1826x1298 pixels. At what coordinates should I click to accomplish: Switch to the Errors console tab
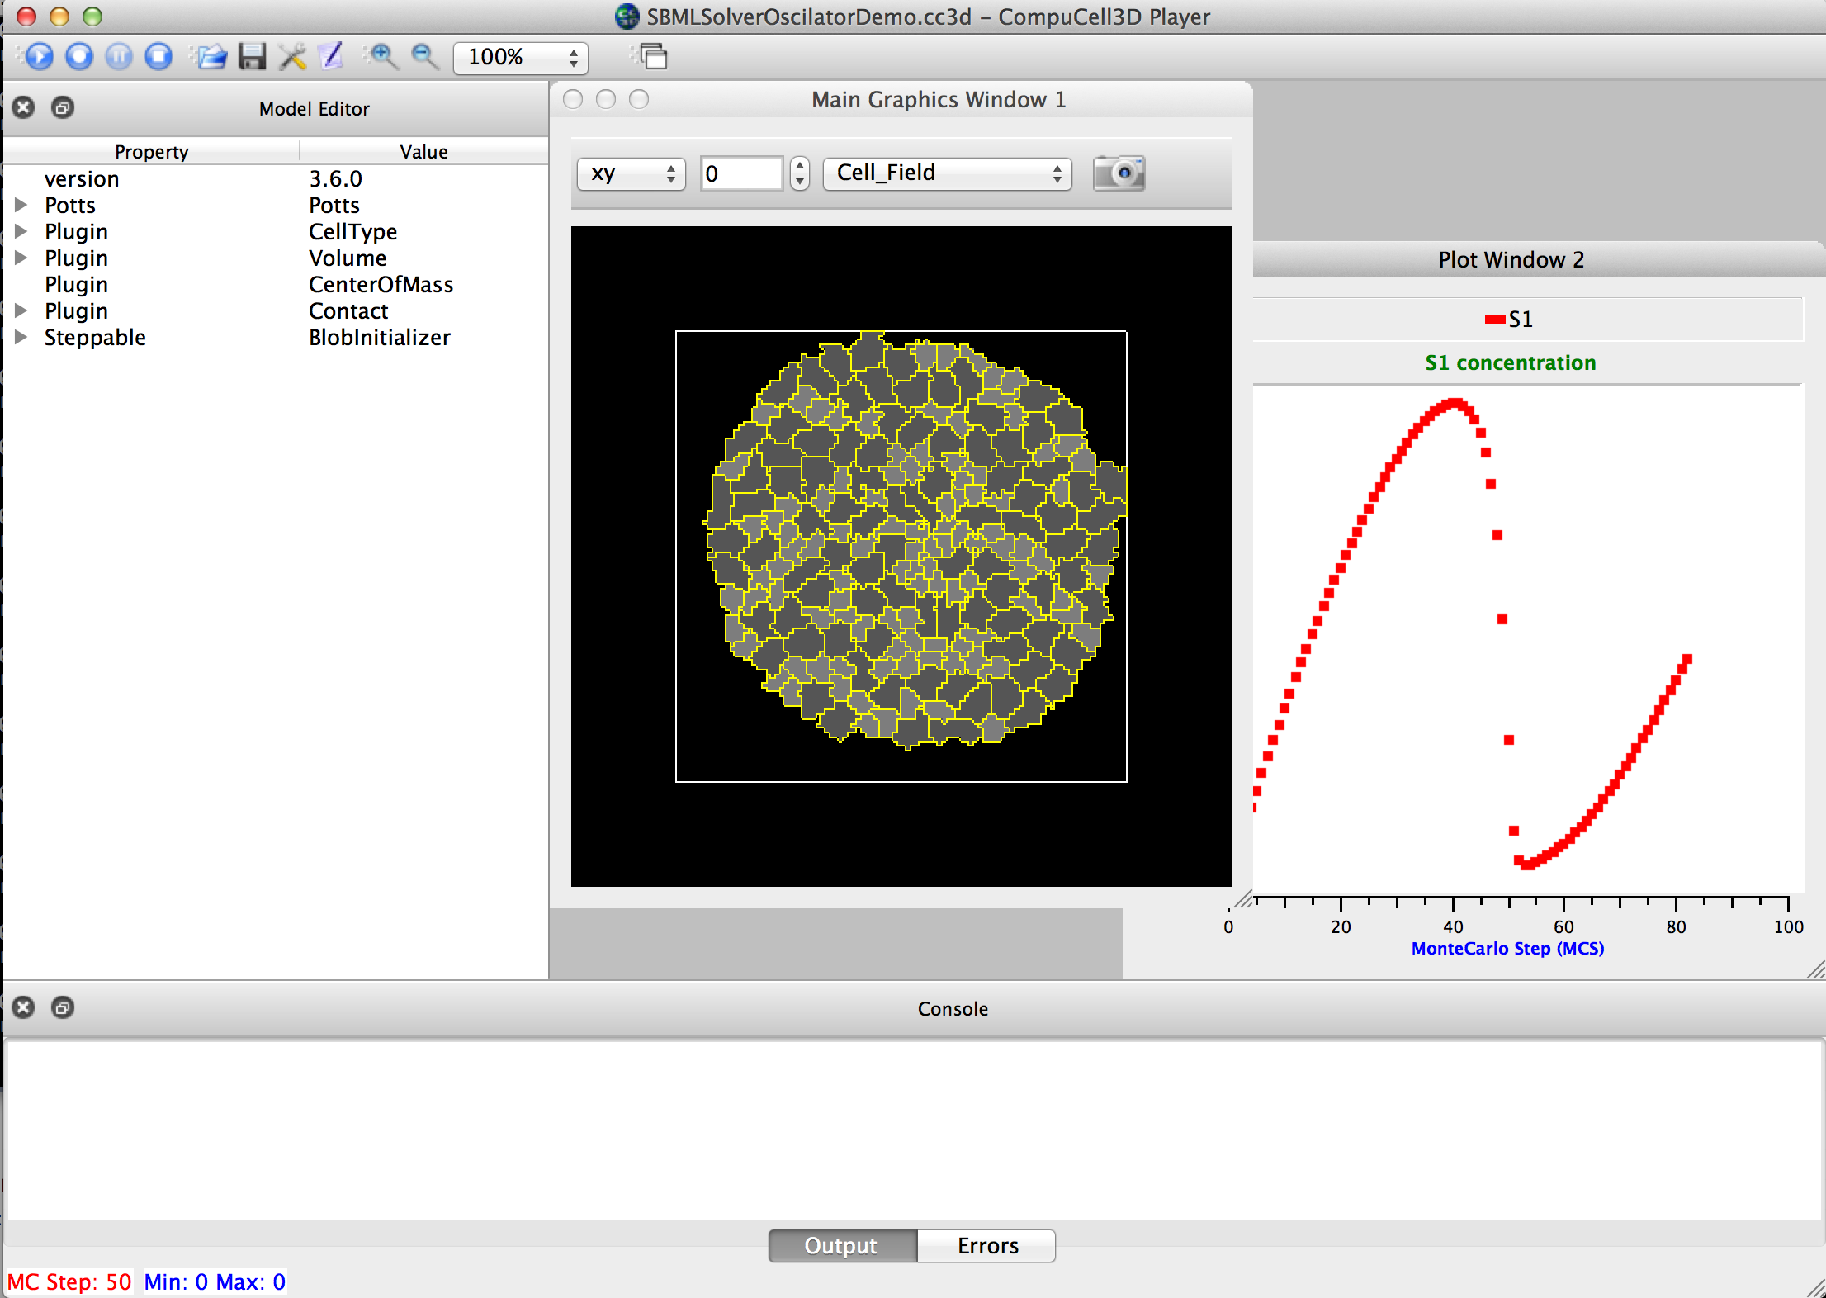tap(986, 1245)
